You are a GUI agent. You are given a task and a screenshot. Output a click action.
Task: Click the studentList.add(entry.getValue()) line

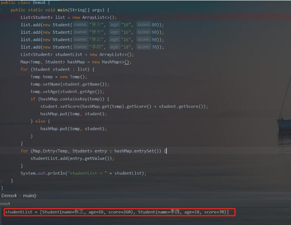(x=72, y=158)
